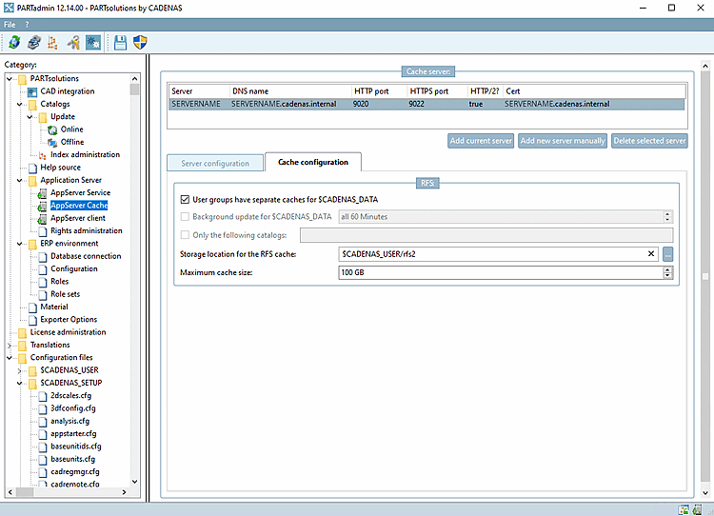Click the globe refresh toolbar icon
The width and height of the screenshot is (714, 516).
pyautogui.click(x=14, y=43)
